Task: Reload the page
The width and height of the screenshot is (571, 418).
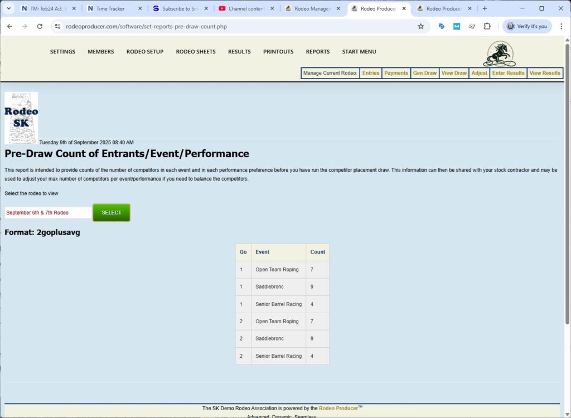Action: [x=40, y=26]
